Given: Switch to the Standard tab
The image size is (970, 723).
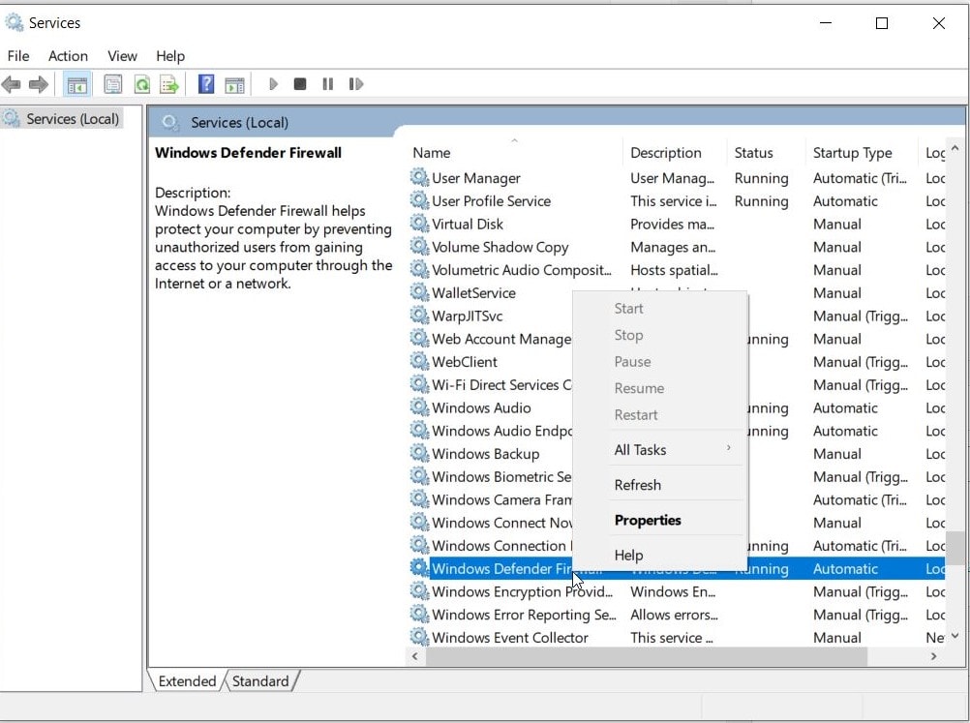Looking at the screenshot, I should click(x=260, y=681).
